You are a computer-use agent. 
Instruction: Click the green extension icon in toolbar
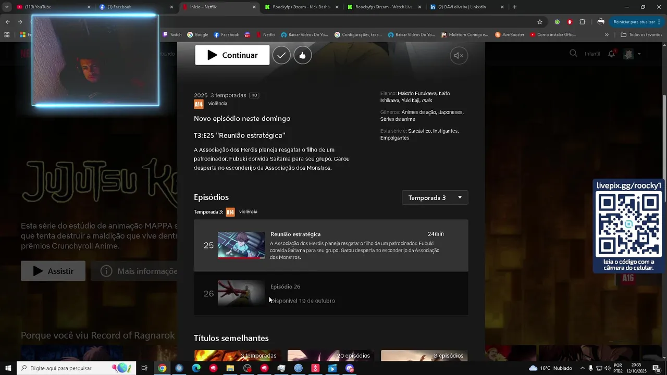pos(558,22)
